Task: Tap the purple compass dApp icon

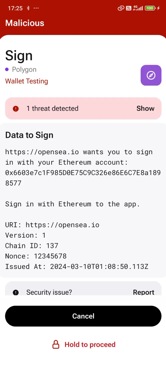Action: [x=151, y=75]
